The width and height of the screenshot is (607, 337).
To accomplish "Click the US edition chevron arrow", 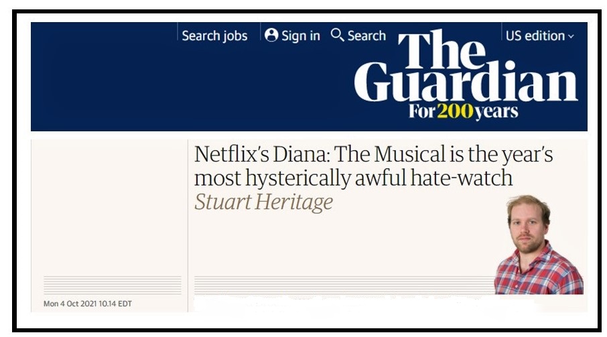I will (571, 36).
